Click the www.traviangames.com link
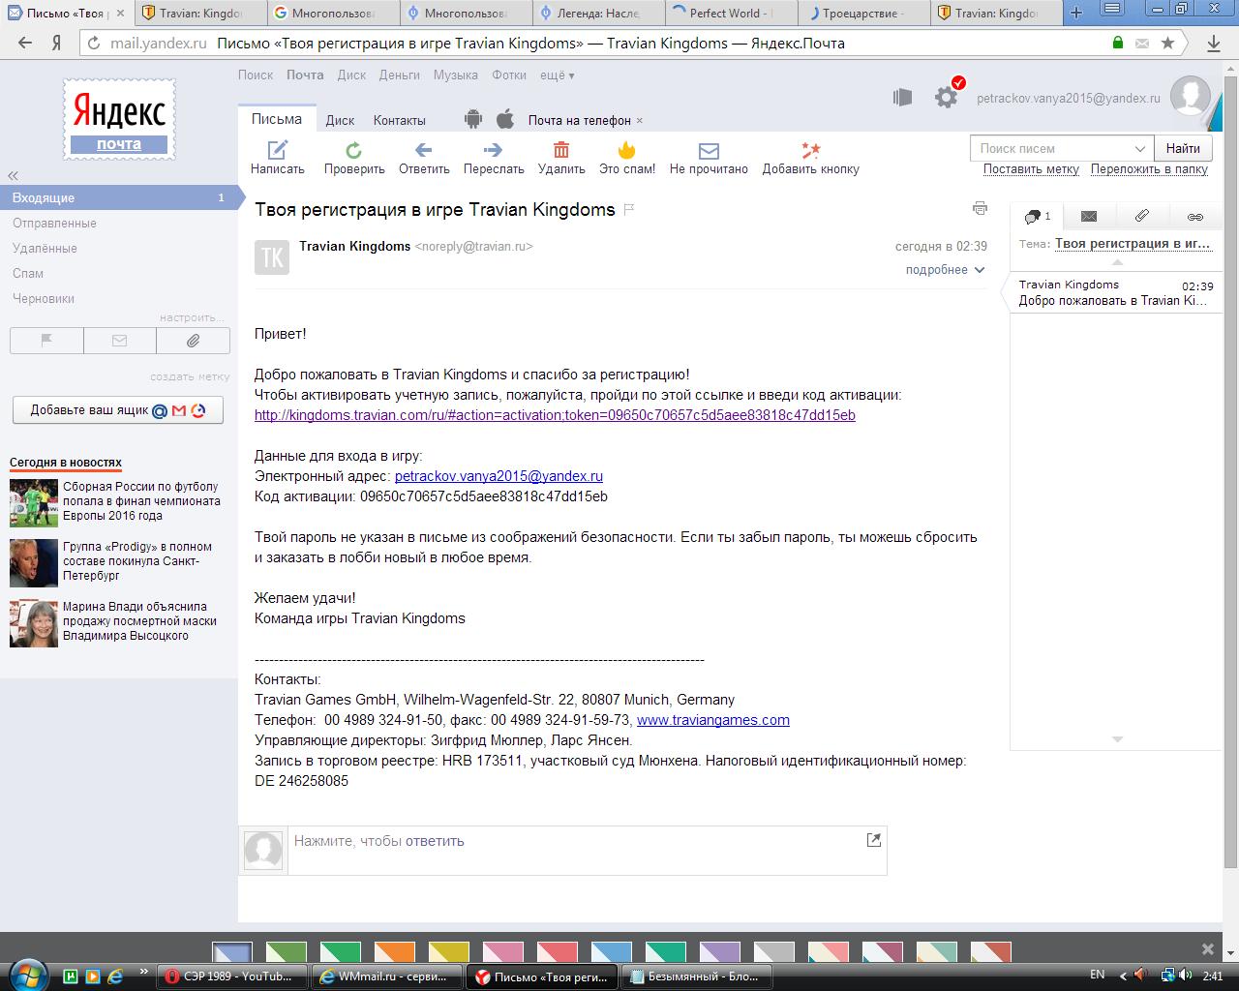Image resolution: width=1239 pixels, height=991 pixels. 713,720
